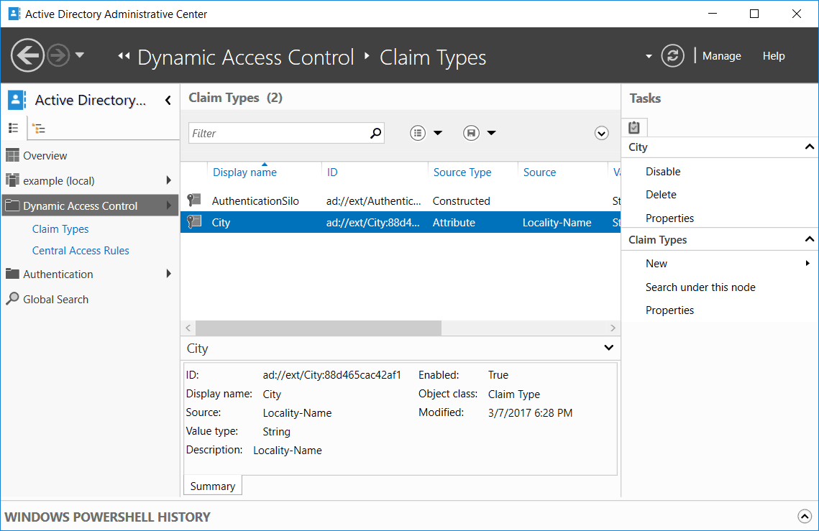Expand the Authentication arrow
This screenshot has width=819, height=531.
(x=168, y=274)
